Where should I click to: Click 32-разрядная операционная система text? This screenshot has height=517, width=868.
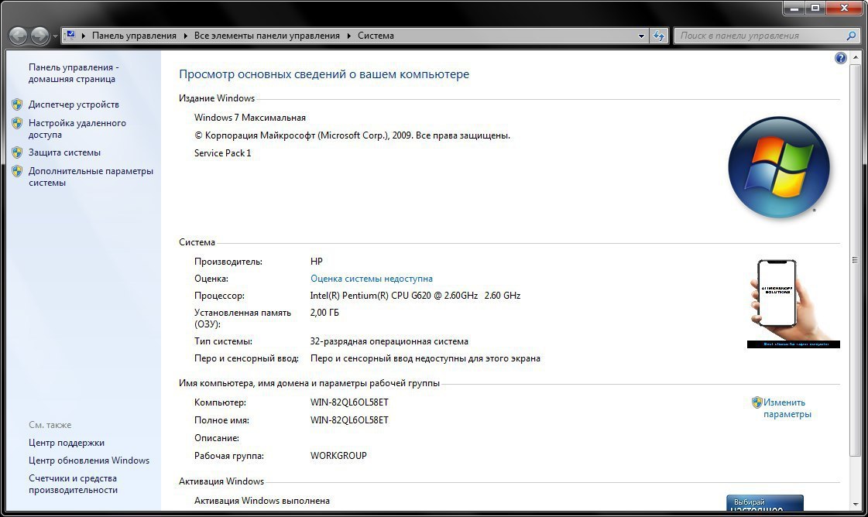(x=389, y=342)
